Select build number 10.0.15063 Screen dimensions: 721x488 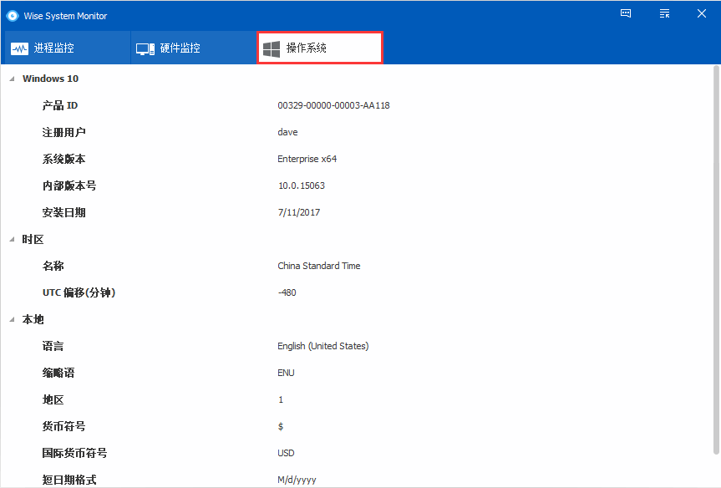click(302, 186)
